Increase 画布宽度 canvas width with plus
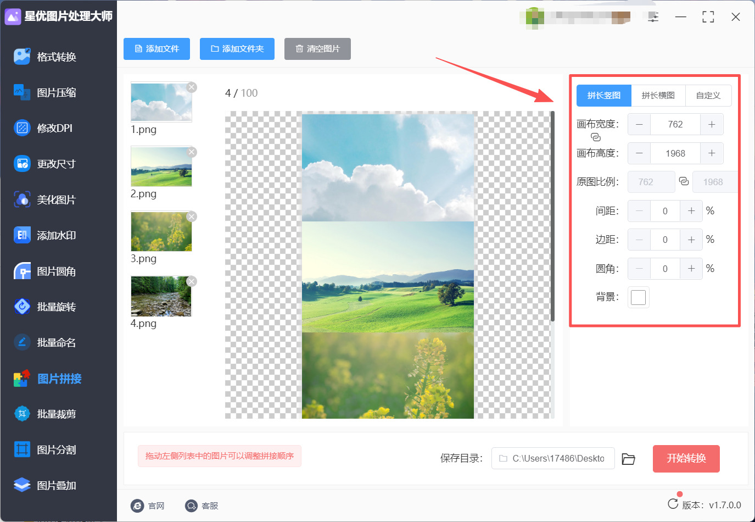The width and height of the screenshot is (755, 522). tap(712, 124)
